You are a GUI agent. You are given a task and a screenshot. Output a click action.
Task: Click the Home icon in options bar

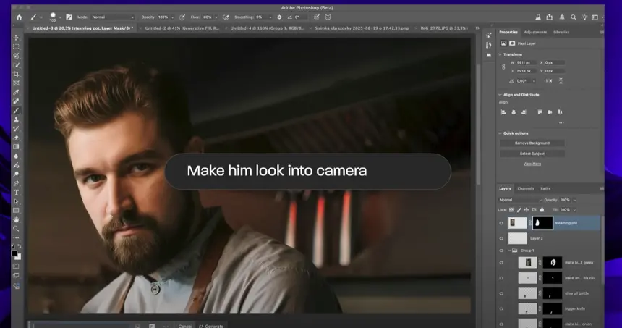[x=19, y=17]
